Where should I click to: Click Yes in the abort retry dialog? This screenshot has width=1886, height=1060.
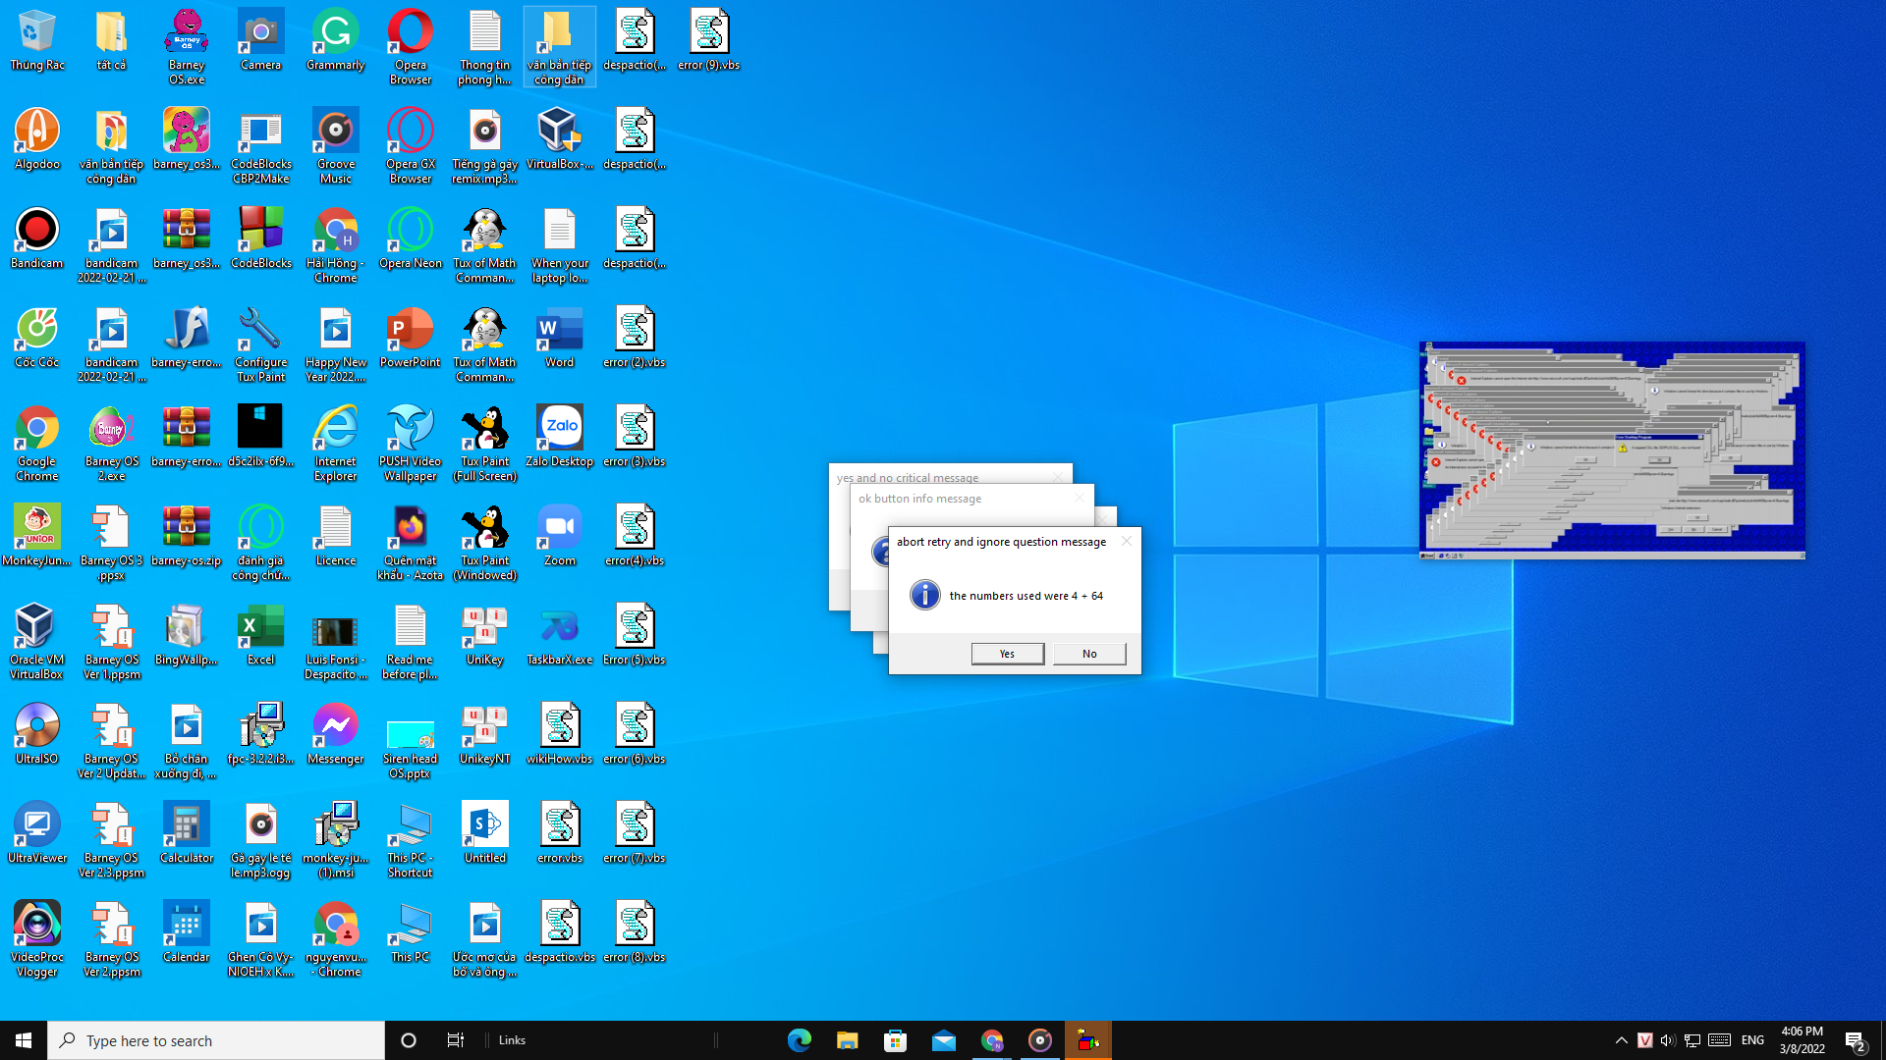point(1007,653)
